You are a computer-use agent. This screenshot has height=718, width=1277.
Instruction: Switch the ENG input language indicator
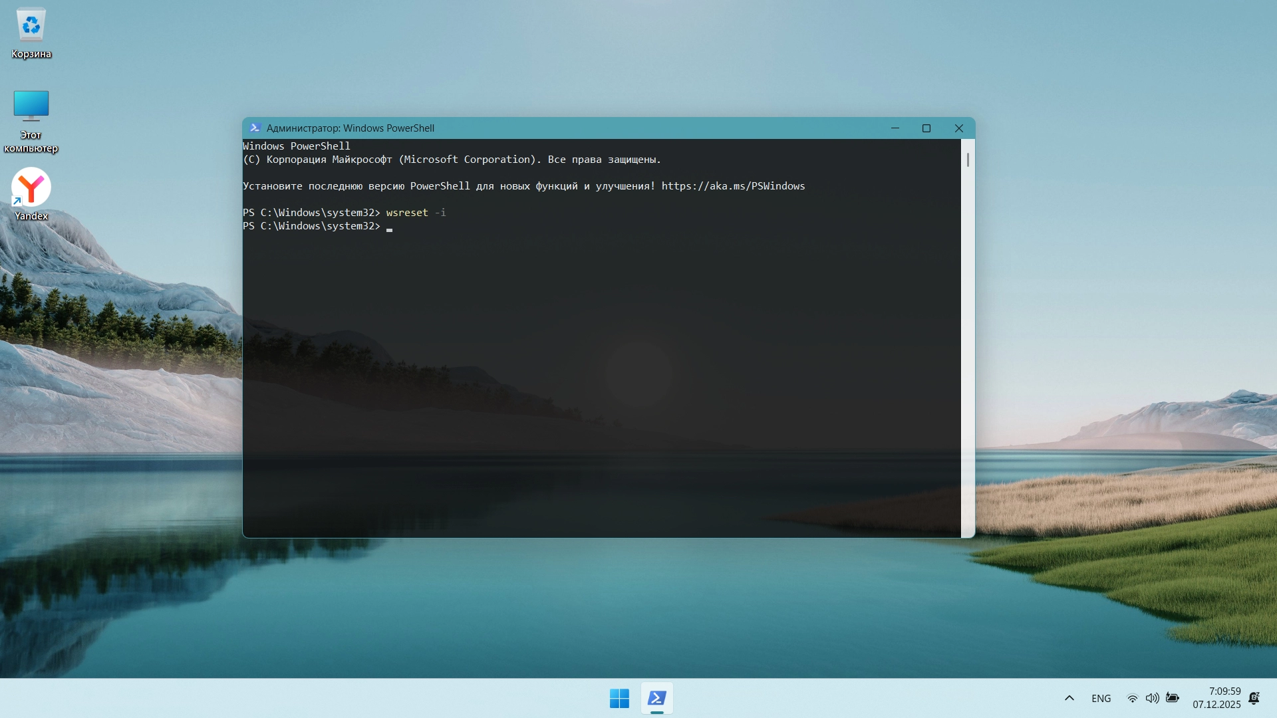(1101, 698)
